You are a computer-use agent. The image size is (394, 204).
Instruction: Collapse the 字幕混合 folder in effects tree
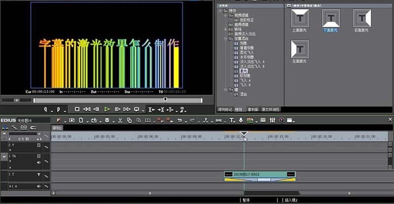(x=225, y=38)
